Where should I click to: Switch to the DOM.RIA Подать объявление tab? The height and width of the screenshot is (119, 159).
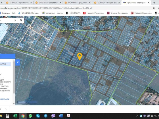coord(106,3)
